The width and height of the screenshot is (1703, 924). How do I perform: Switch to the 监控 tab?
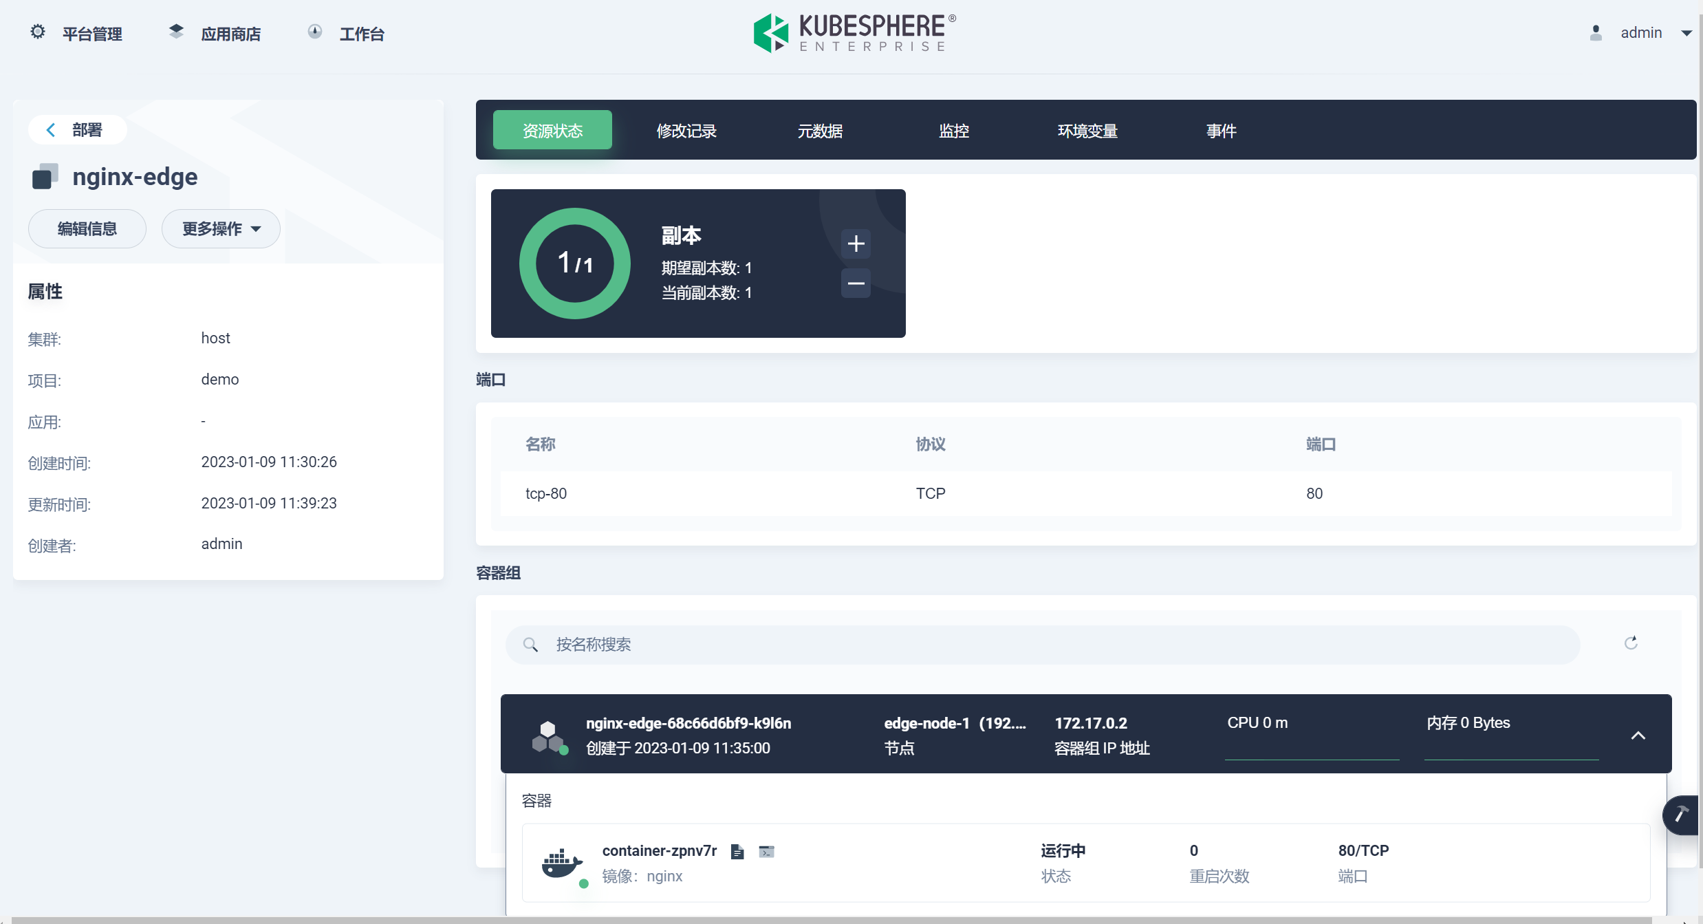point(953,131)
